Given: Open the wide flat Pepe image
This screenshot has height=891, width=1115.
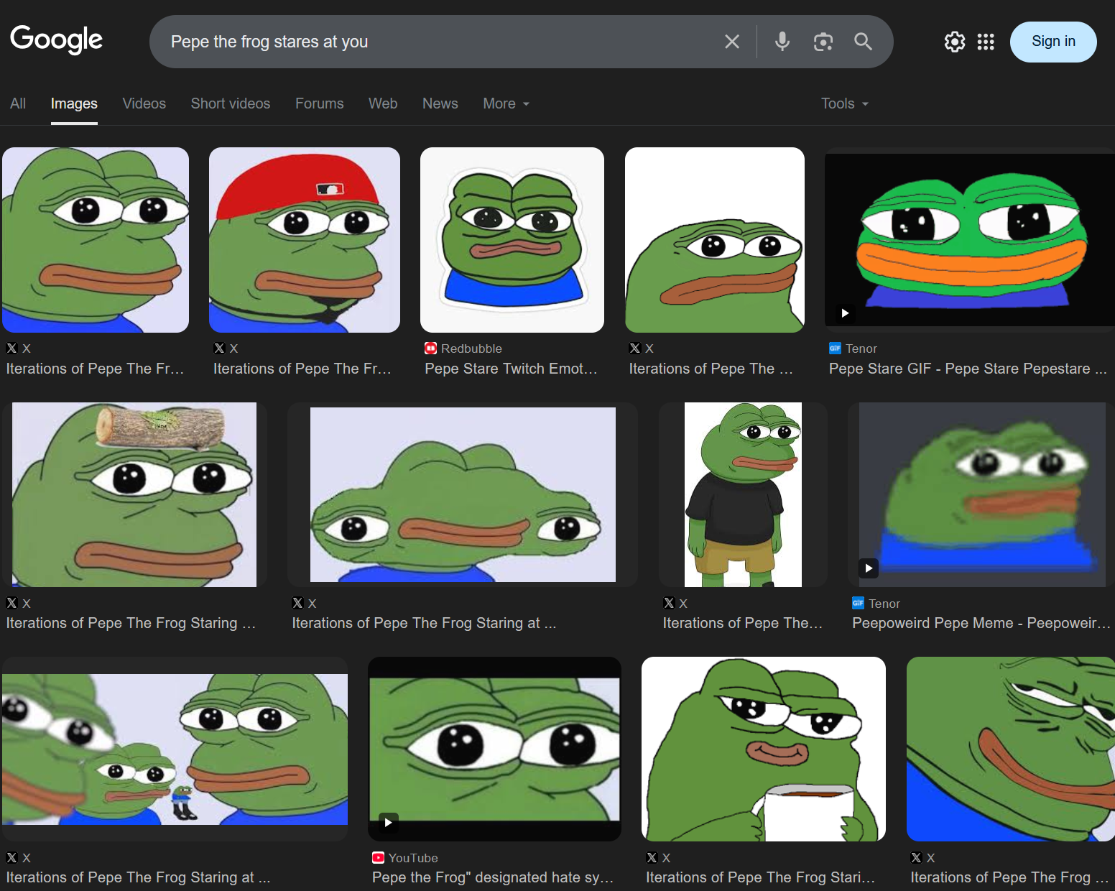Looking at the screenshot, I should (x=463, y=494).
